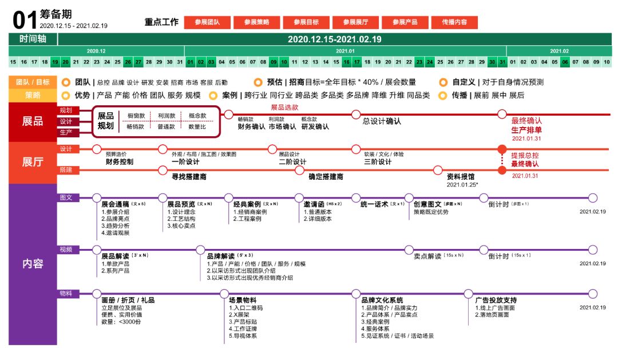618x348 pixels.
Task: Click the orange bullet before 自定义
Action: coord(443,82)
